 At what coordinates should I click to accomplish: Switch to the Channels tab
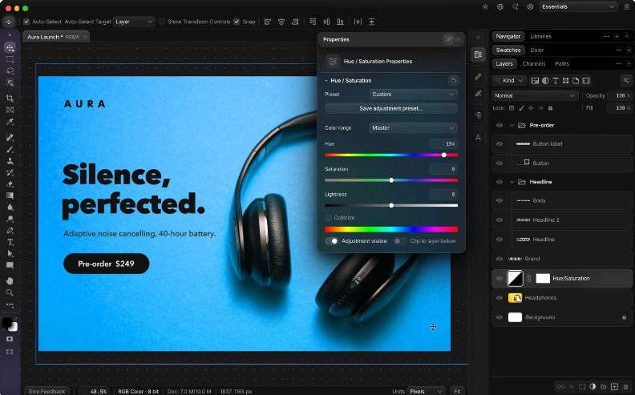click(x=534, y=64)
